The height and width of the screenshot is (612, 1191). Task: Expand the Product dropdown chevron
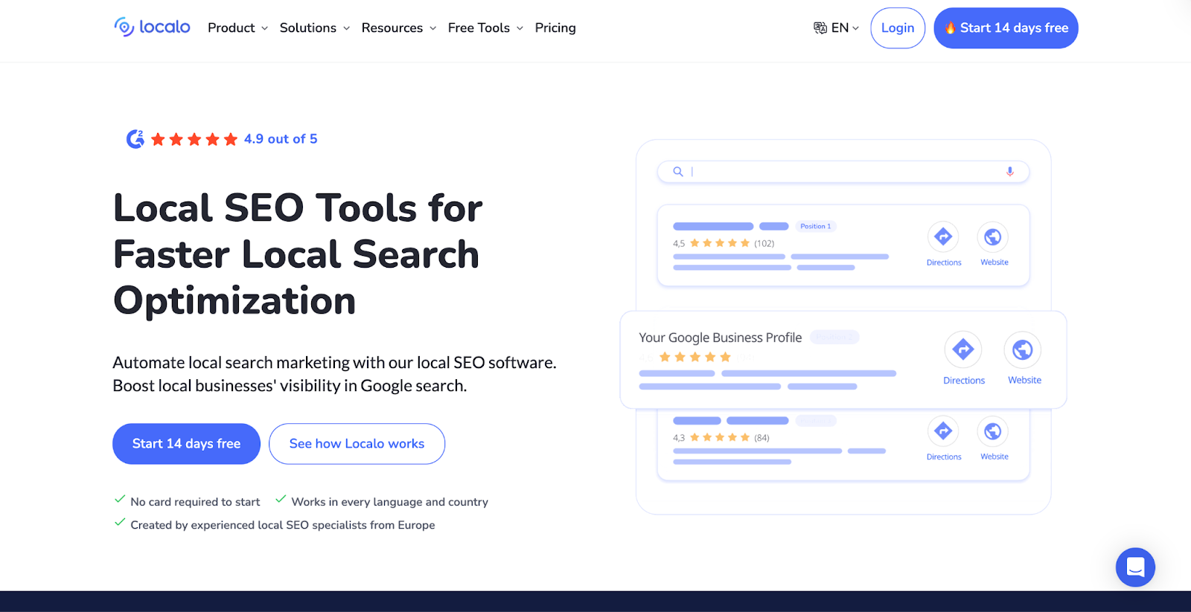click(x=264, y=28)
